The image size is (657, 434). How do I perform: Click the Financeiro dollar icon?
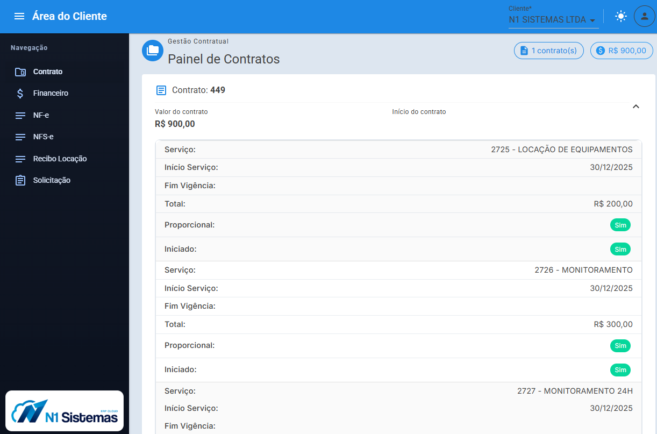click(x=20, y=94)
